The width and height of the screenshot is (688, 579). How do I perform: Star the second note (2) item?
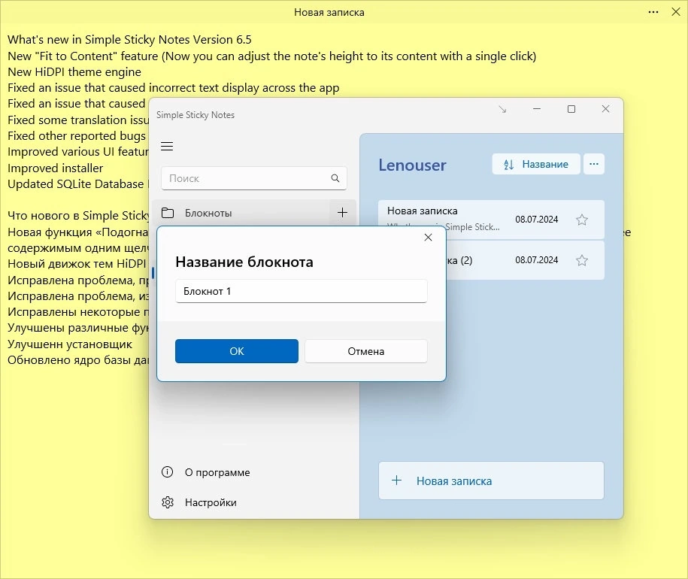[x=582, y=260]
